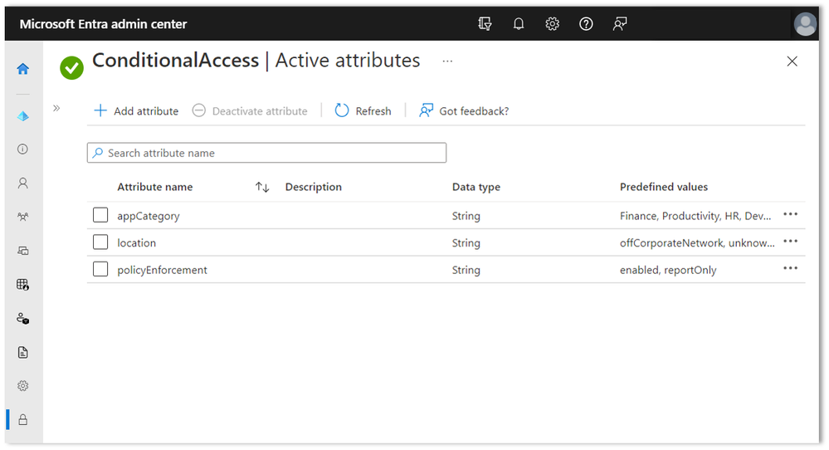829x450 pixels.
Task: Open more options for policyEnforcement row
Action: [790, 268]
